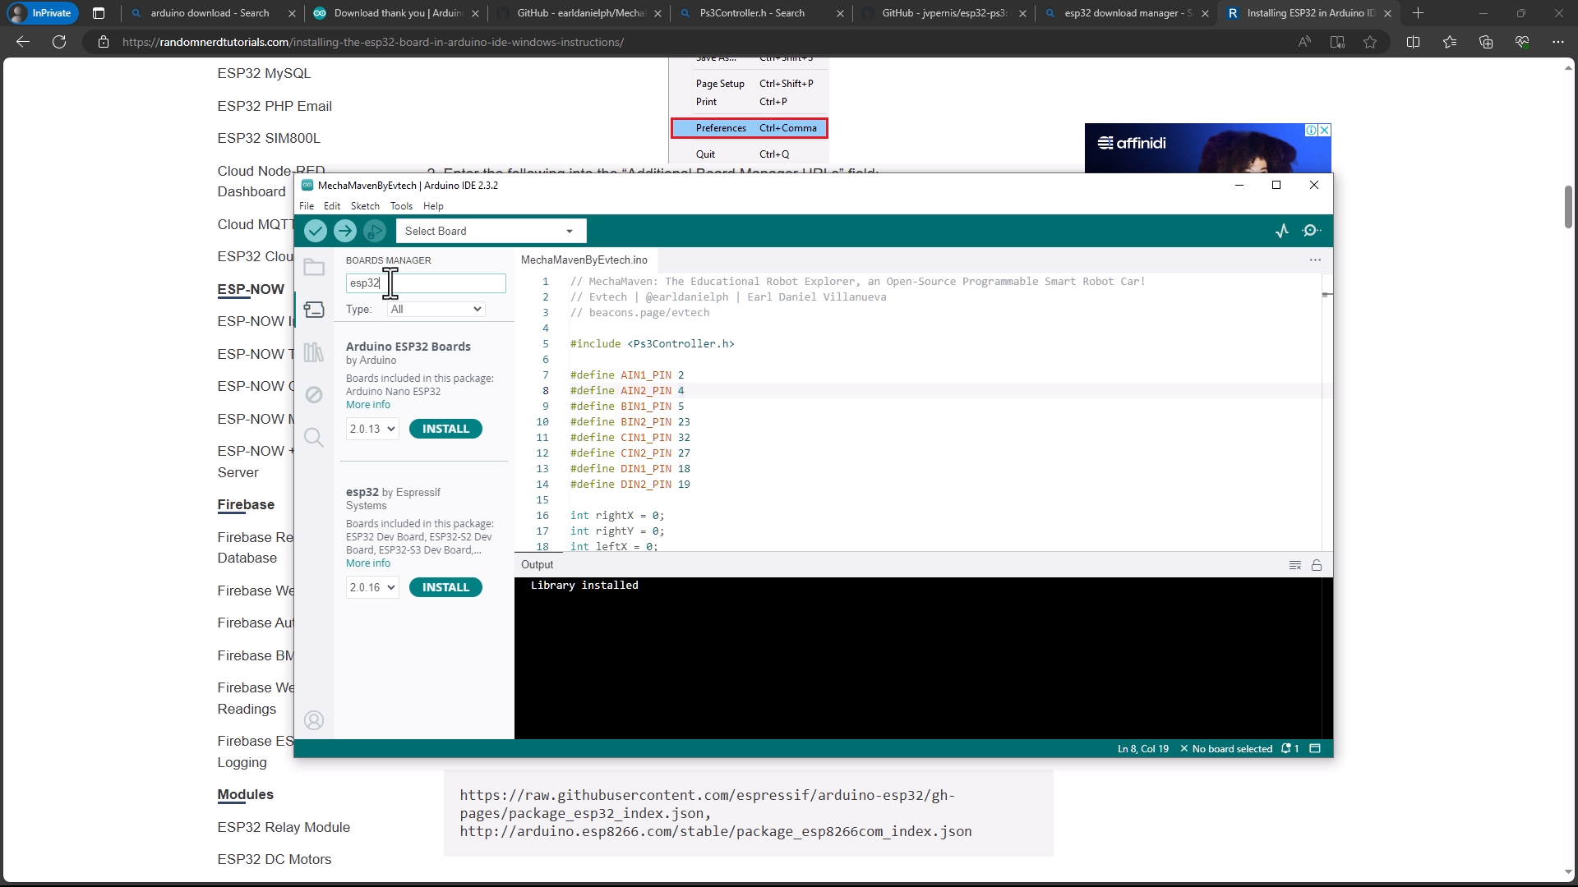The image size is (1578, 887).
Task: Click the InPrivate profile badge
Action: click(x=43, y=13)
